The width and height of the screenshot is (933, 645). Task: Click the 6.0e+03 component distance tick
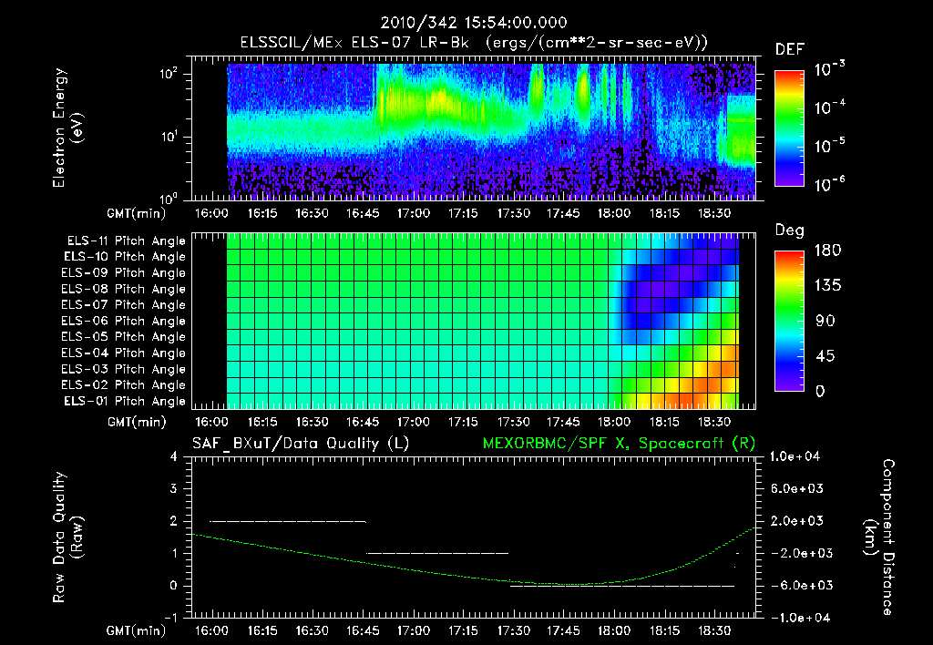[x=796, y=488]
